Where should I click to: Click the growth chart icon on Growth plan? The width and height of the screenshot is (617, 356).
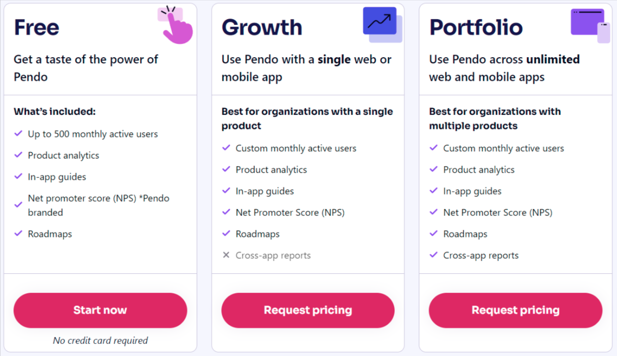click(383, 25)
